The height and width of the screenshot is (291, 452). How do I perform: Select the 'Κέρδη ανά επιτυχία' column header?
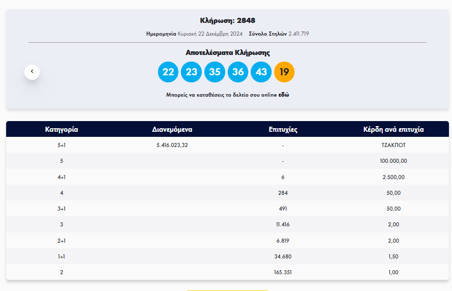[x=393, y=130]
